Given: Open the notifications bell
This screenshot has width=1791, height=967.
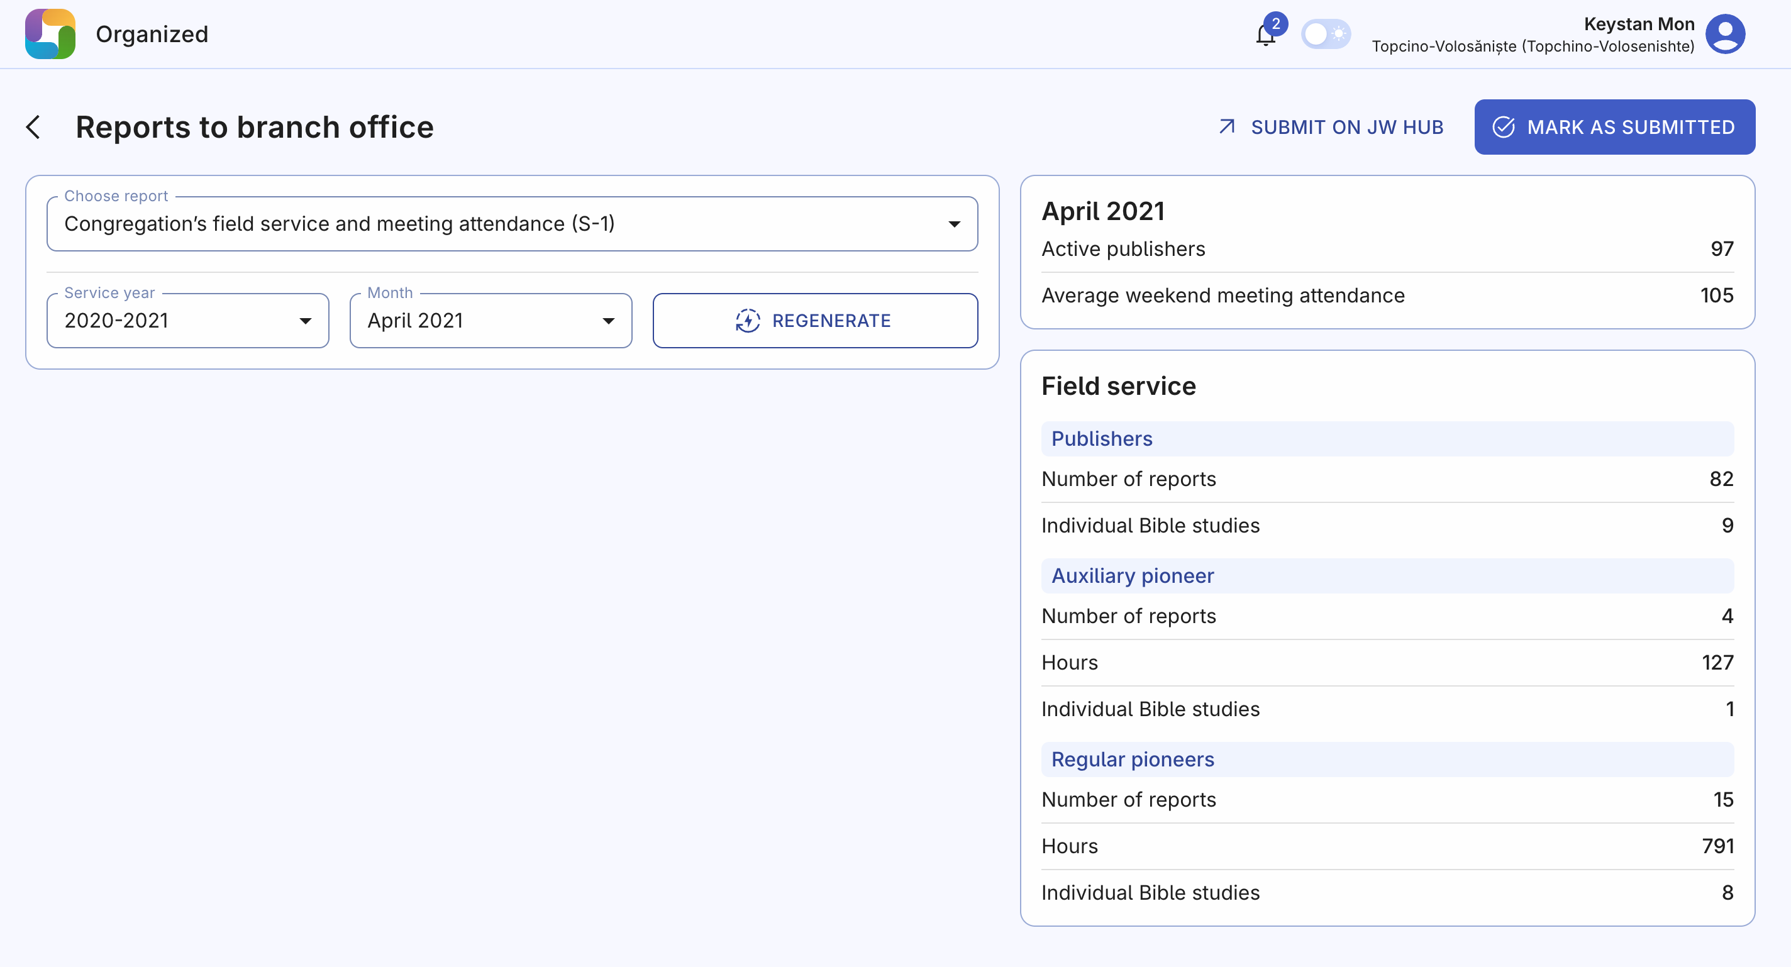Looking at the screenshot, I should 1265,36.
